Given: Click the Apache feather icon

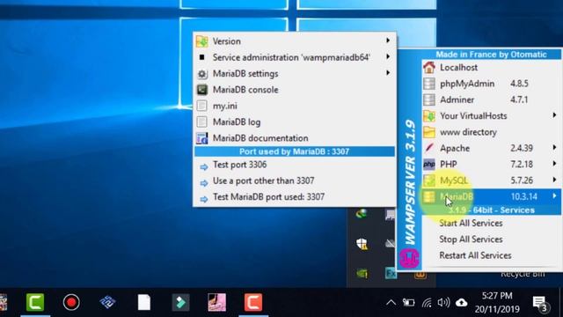Looking at the screenshot, I should pos(429,148).
